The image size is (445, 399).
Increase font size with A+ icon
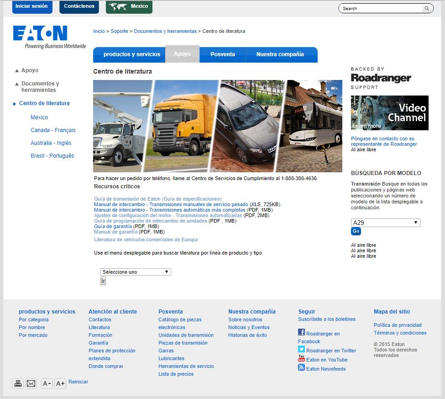(x=60, y=383)
